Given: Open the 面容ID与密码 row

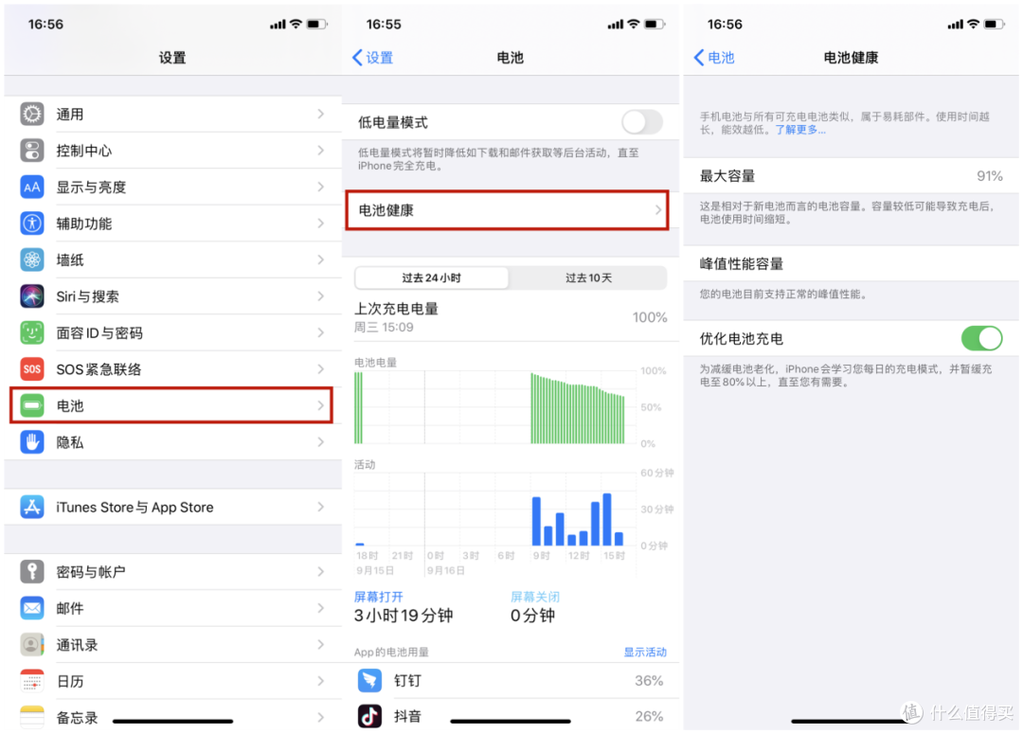Looking at the screenshot, I should point(173,332).
